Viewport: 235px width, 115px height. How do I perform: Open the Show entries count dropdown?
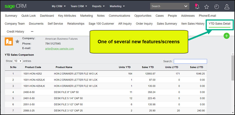click(18, 61)
